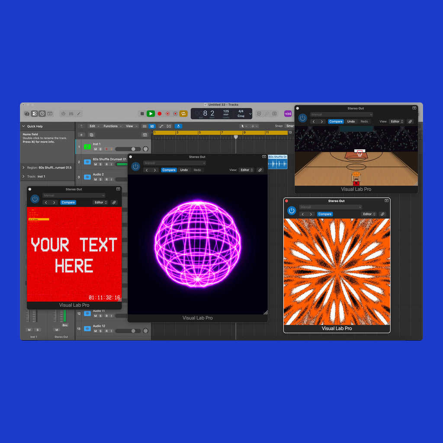
Task: Click the Duplicate Track button
Action: coord(92,135)
